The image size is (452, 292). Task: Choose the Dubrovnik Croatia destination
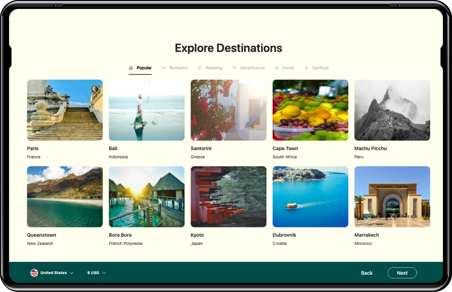[x=310, y=196]
